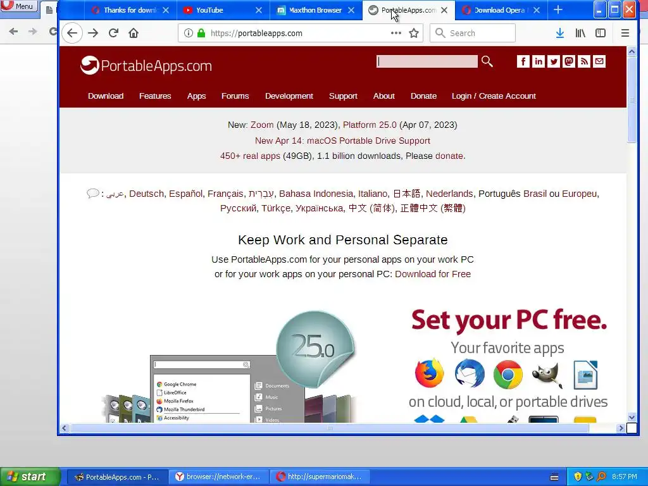Open Platform 25.0 link

click(x=370, y=125)
